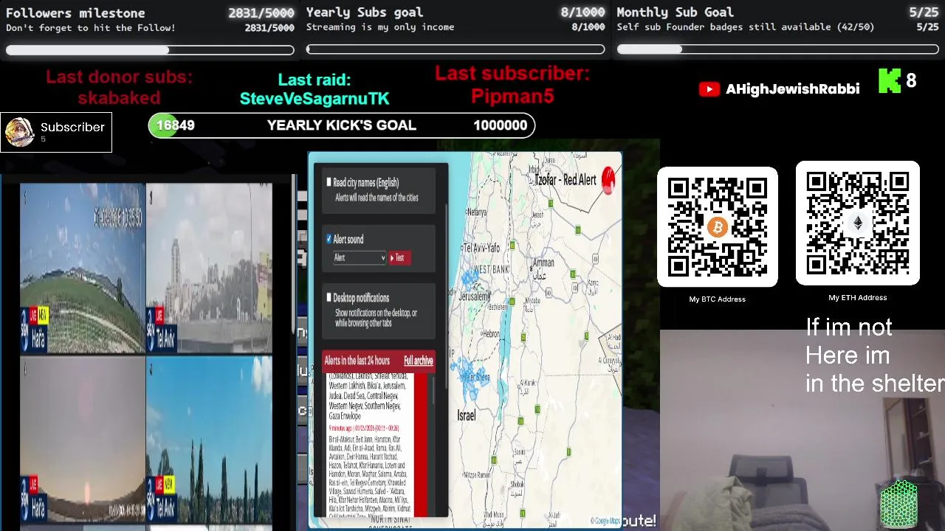Image resolution: width=945 pixels, height=531 pixels.
Task: Click the 'My BTC Address' caption
Action: pos(717,299)
